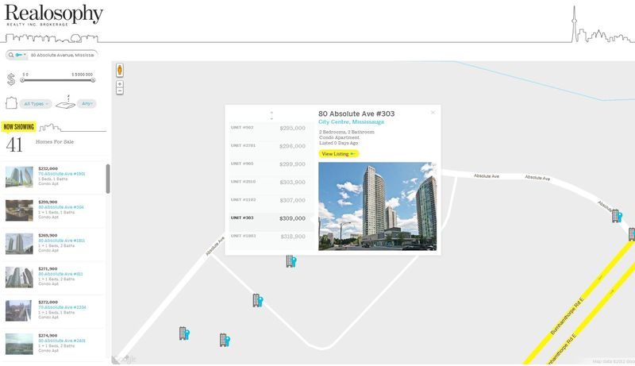Close the 80 Absolute Ave popup

[x=433, y=113]
